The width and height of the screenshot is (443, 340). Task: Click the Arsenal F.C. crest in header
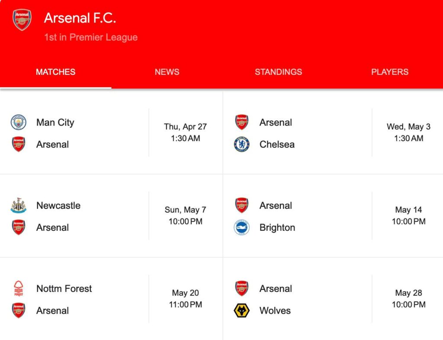22,20
